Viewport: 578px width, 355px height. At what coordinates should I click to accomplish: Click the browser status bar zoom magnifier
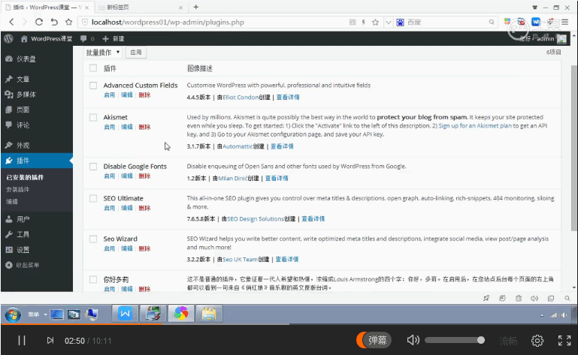click(x=567, y=298)
